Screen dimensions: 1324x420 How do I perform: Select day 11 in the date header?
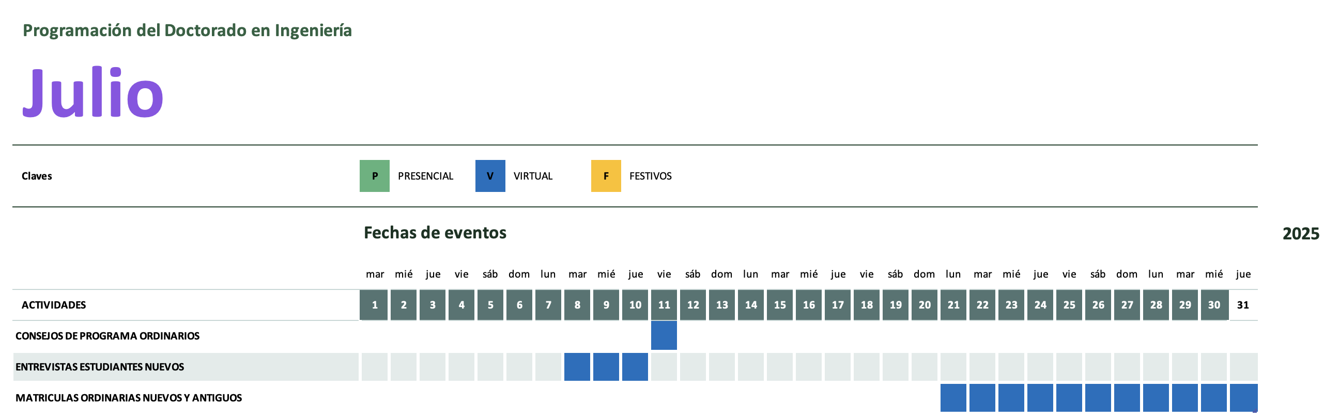tap(664, 305)
